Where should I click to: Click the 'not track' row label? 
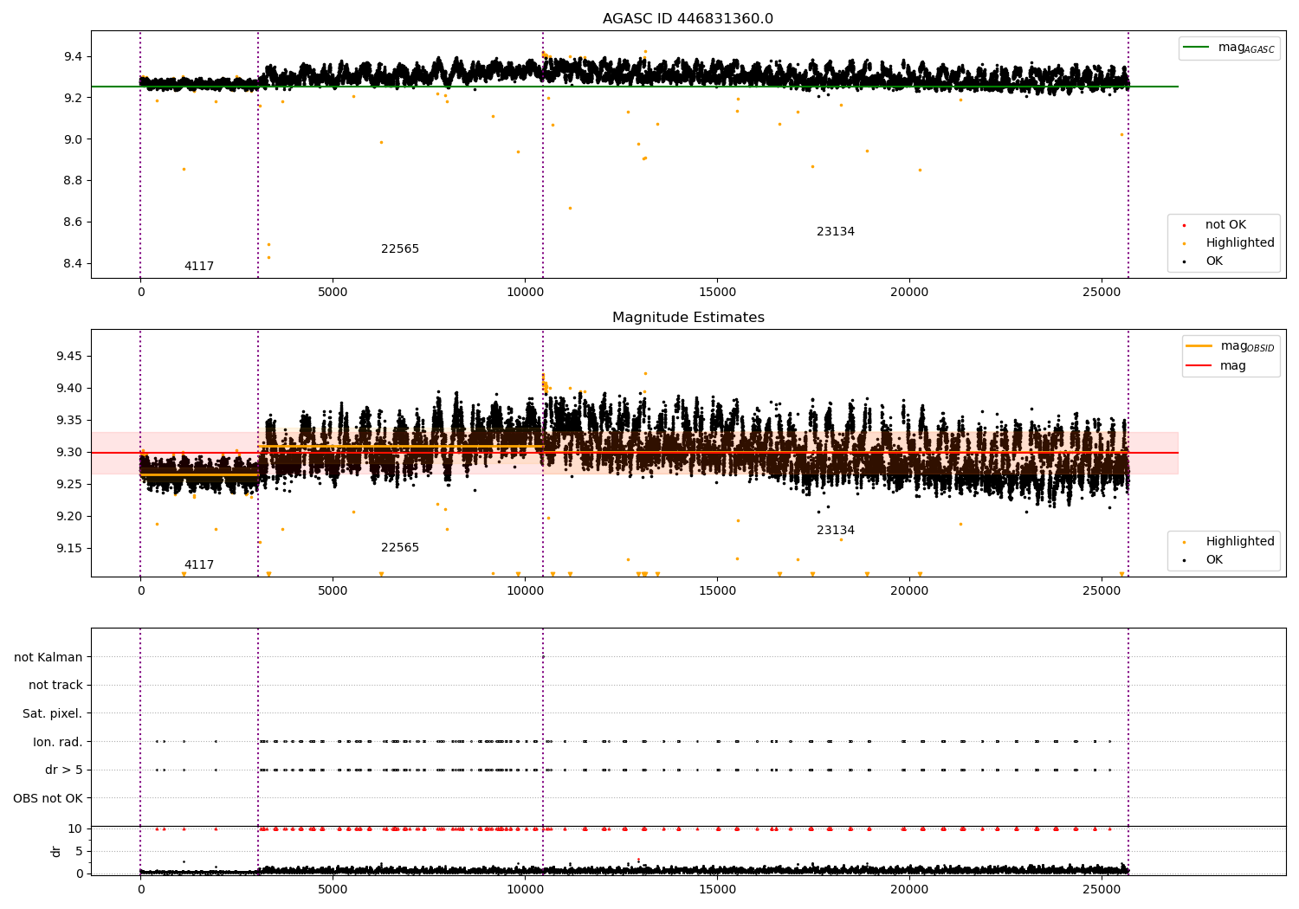pyautogui.click(x=55, y=686)
